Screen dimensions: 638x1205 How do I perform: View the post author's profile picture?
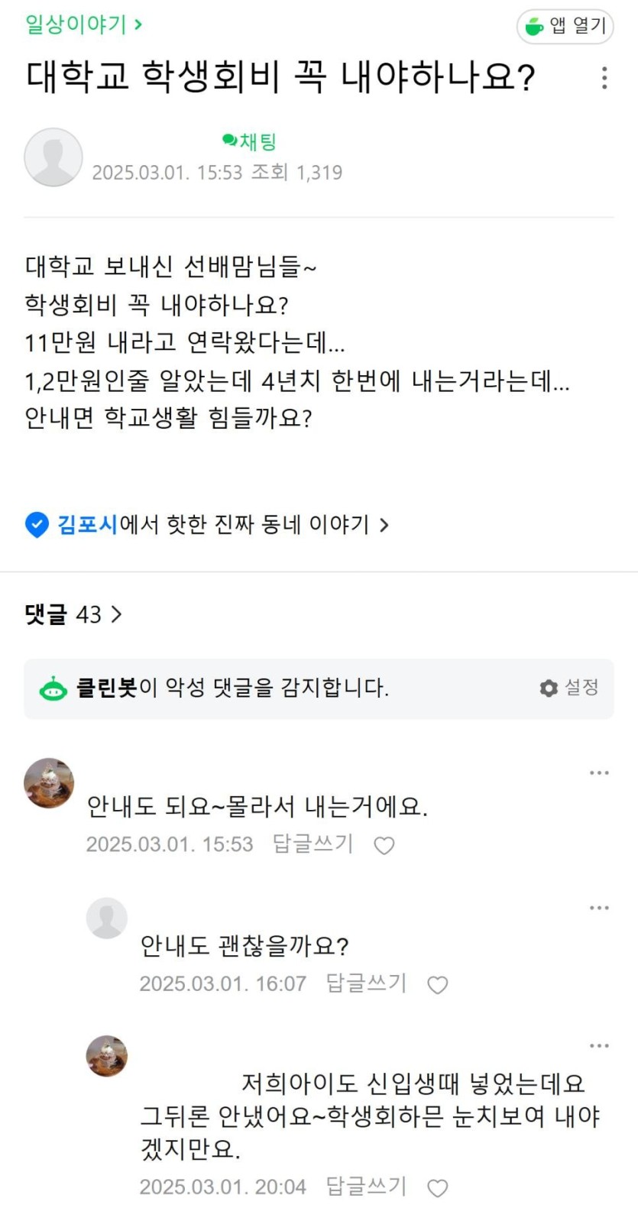(x=53, y=157)
